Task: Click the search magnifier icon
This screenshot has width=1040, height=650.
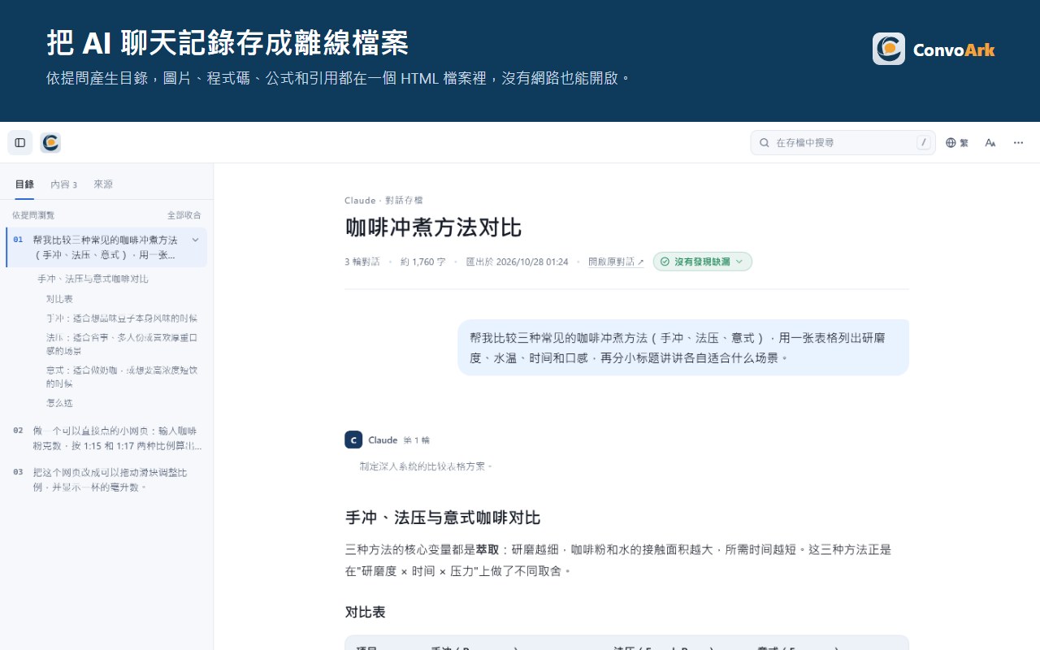Action: click(765, 143)
